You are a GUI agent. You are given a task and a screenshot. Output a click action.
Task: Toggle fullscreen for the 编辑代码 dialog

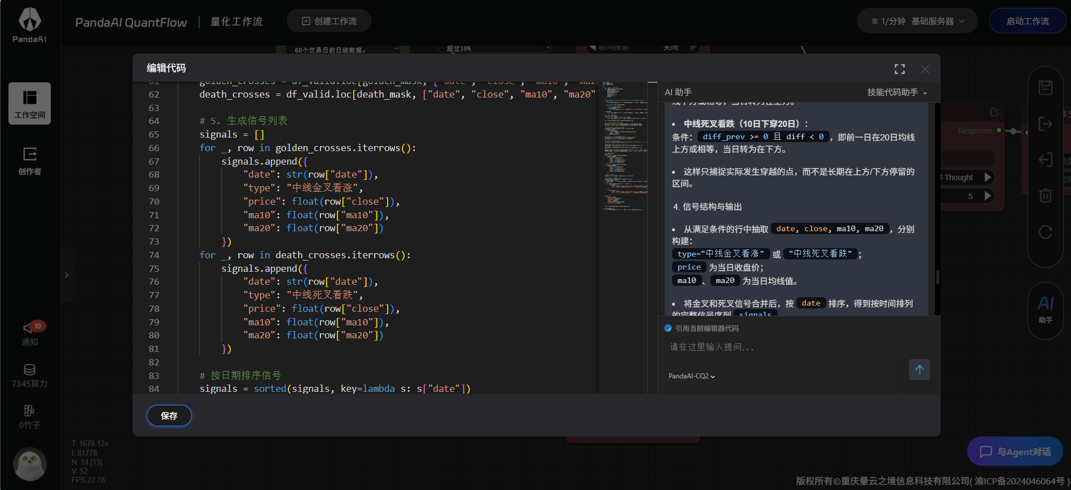tap(899, 69)
